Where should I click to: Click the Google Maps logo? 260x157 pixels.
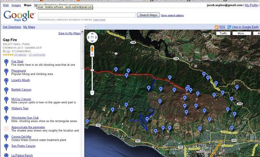click(x=19, y=16)
